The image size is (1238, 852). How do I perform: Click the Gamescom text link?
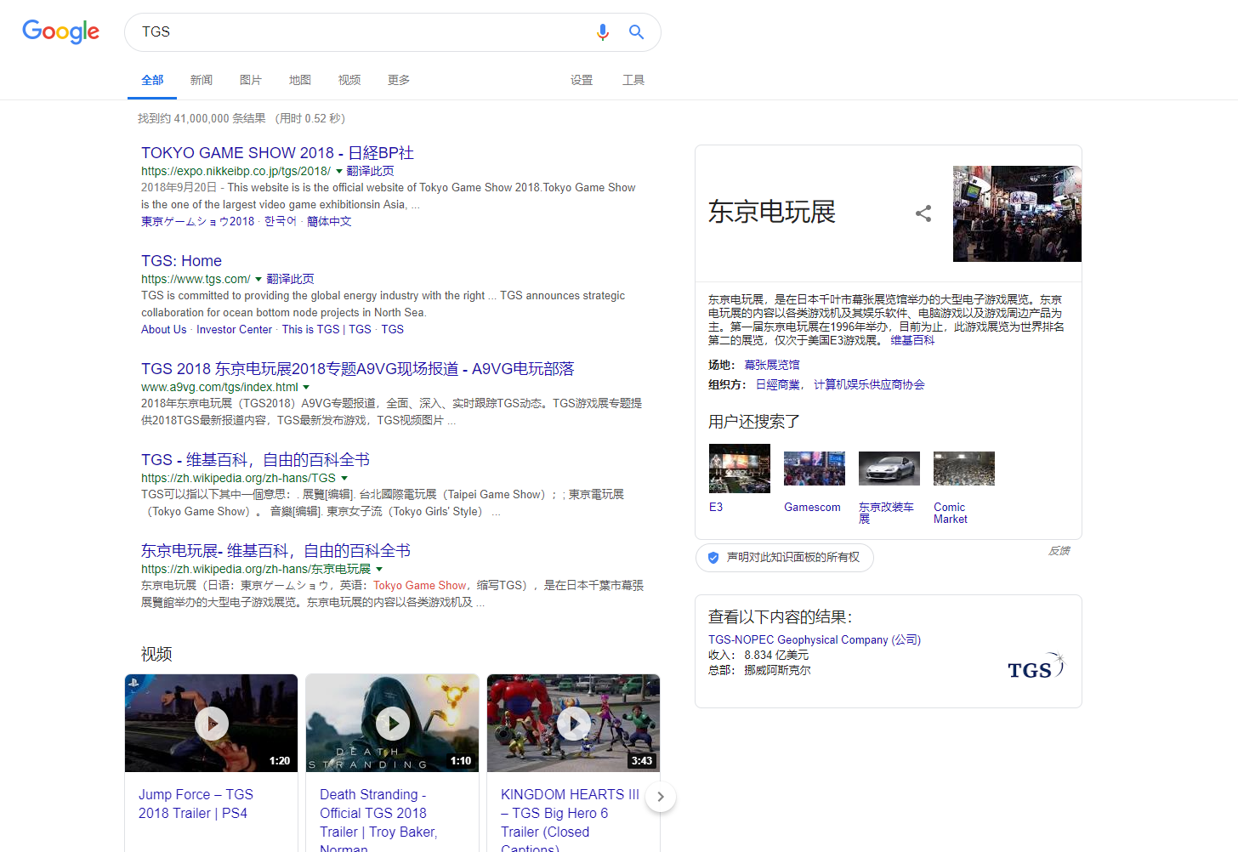(812, 508)
